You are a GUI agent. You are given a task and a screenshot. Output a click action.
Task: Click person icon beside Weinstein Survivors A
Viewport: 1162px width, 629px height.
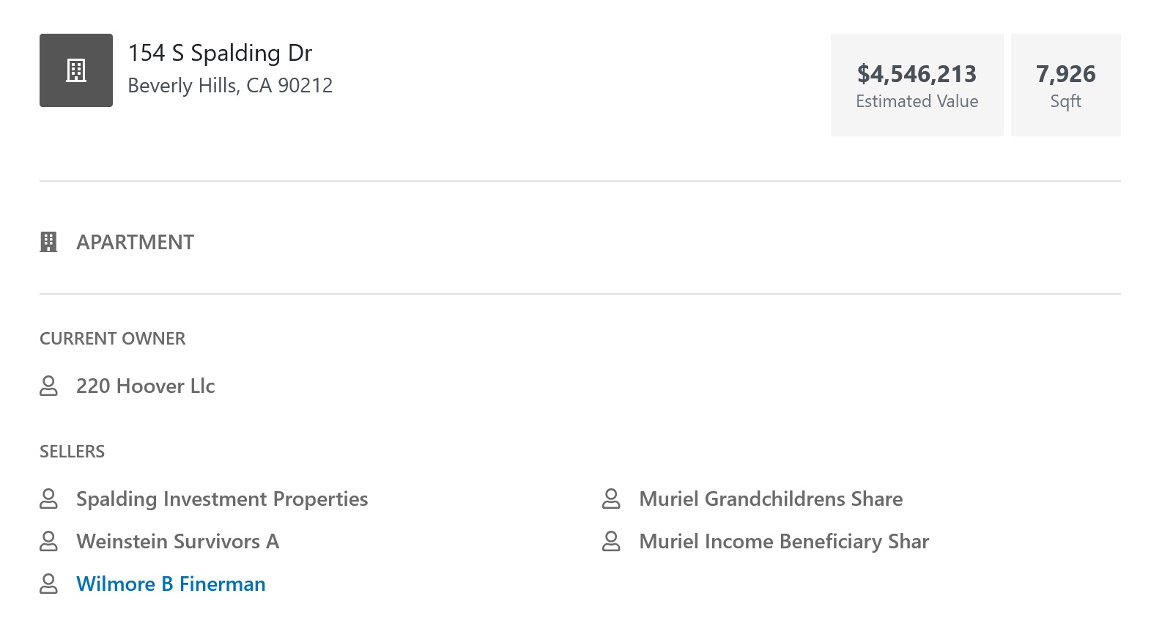pyautogui.click(x=48, y=541)
